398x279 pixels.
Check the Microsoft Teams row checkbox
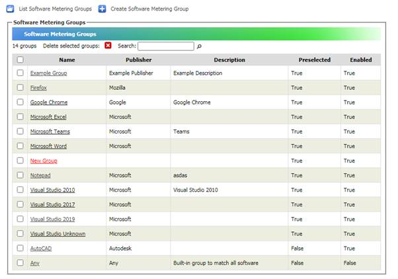pos(20,132)
